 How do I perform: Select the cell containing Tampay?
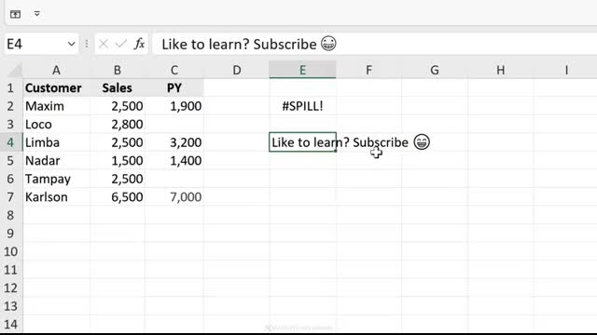56,179
